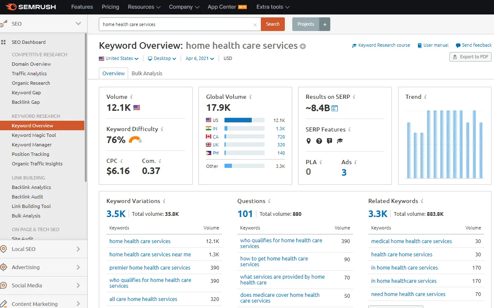Switch to the Bulk Analysis tab

click(147, 73)
